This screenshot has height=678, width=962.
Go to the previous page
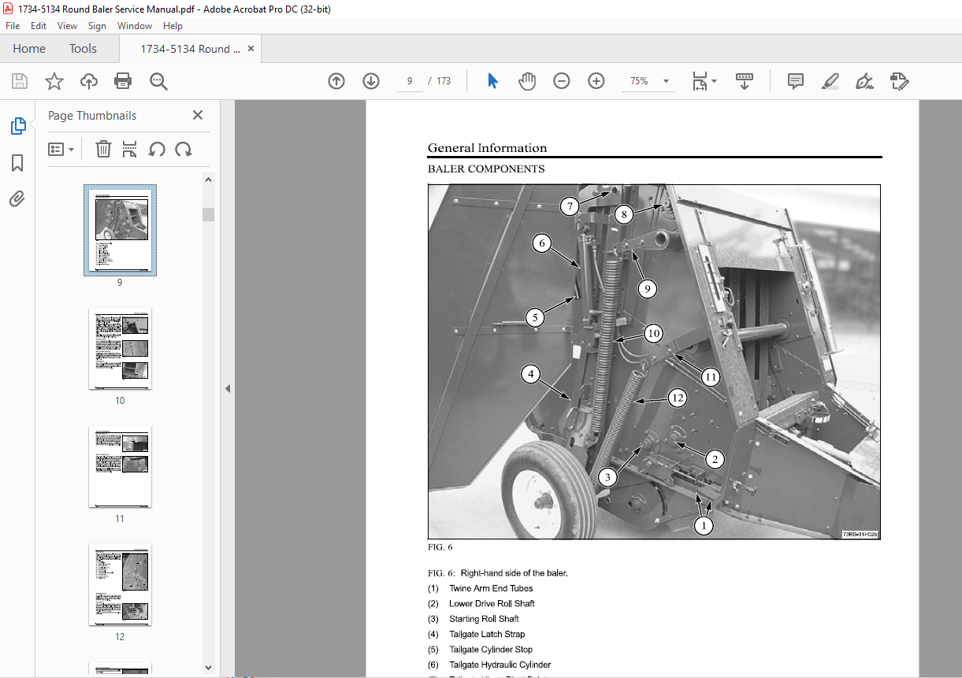(x=336, y=81)
